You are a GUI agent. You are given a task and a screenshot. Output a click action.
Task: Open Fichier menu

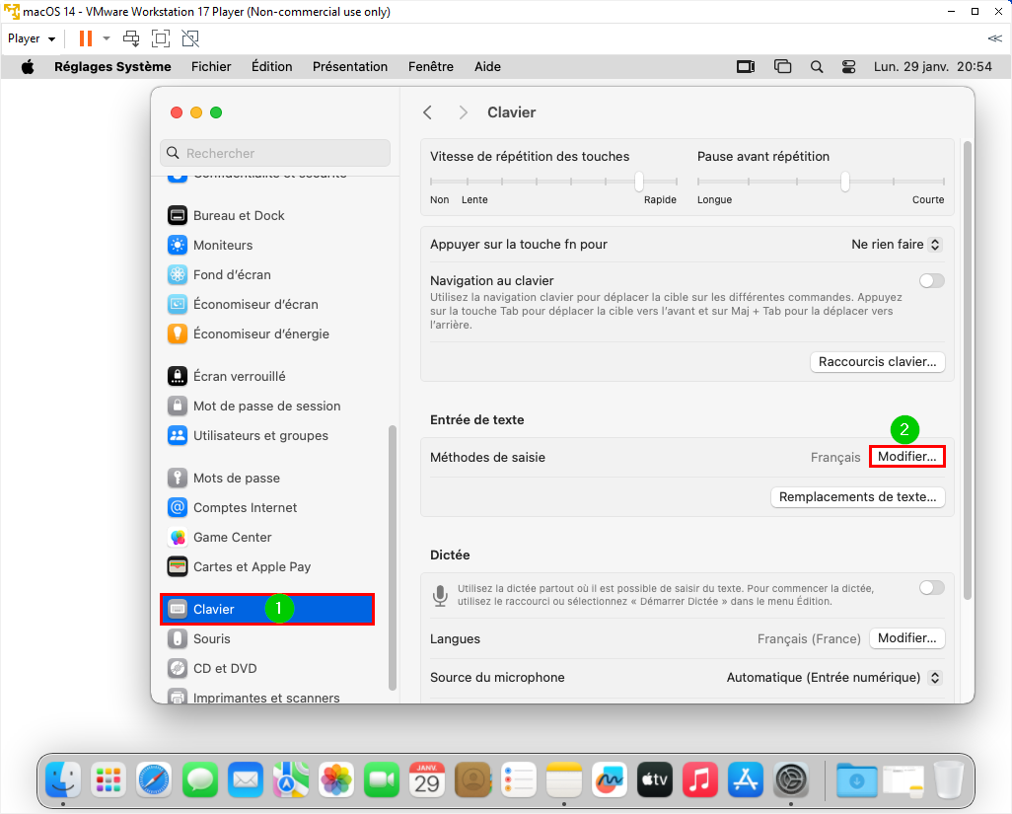pyautogui.click(x=211, y=67)
